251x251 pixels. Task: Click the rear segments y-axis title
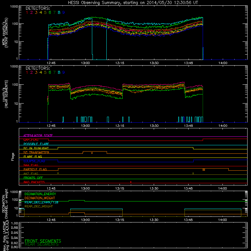(5, 94)
